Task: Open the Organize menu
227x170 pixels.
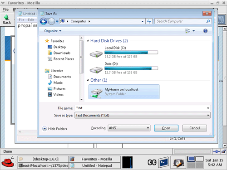Action: click(x=53, y=31)
